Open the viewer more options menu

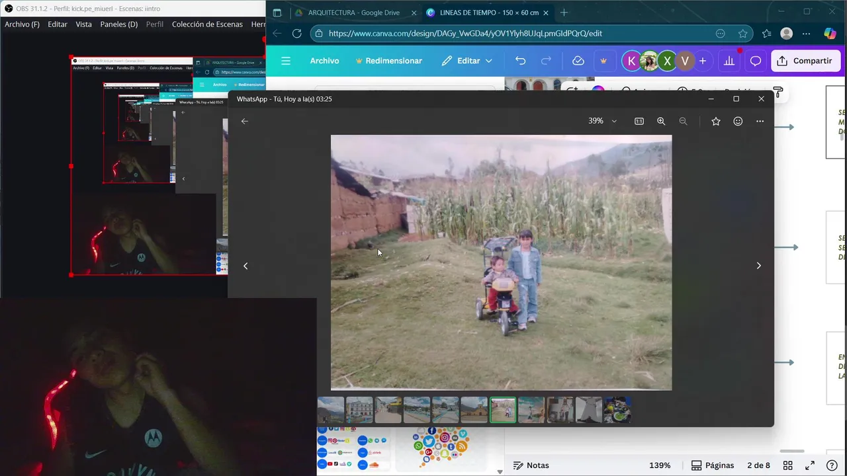pyautogui.click(x=760, y=121)
